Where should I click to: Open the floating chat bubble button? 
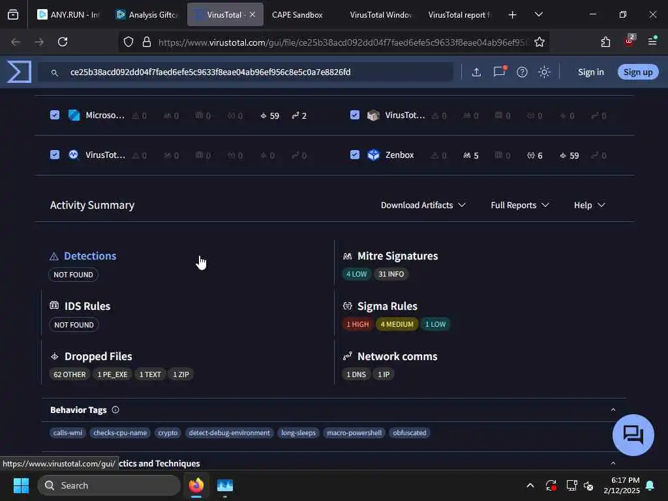[633, 435]
